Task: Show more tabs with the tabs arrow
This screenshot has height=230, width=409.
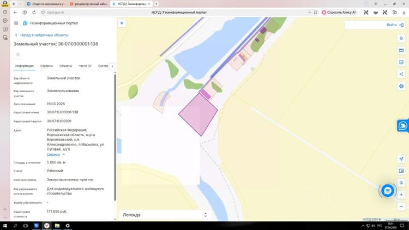Action: pos(112,66)
